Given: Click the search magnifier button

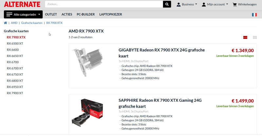Looking at the screenshot, I should [167, 4].
